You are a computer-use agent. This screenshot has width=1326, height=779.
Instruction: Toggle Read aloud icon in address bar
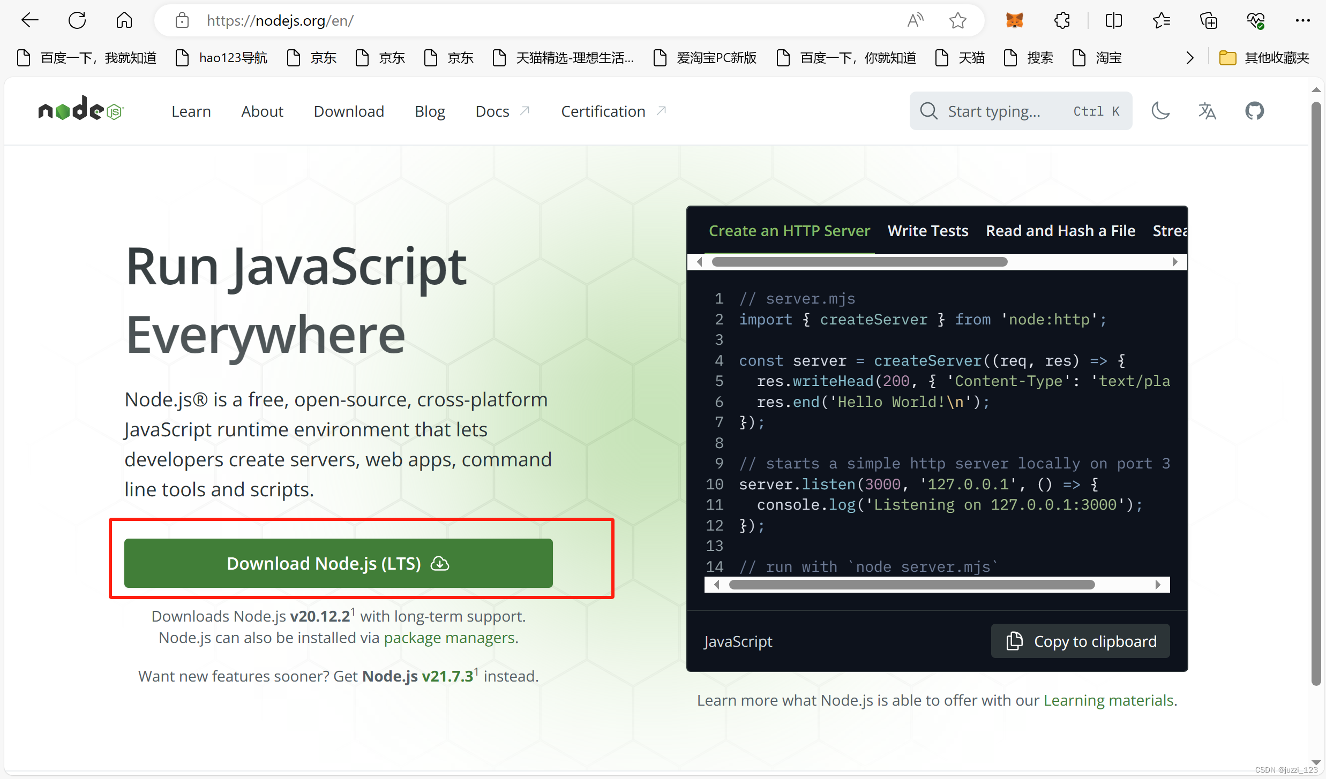916,21
